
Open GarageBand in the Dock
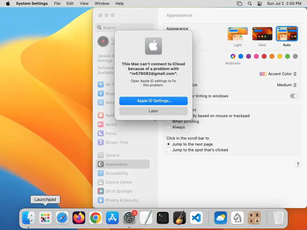180,218
